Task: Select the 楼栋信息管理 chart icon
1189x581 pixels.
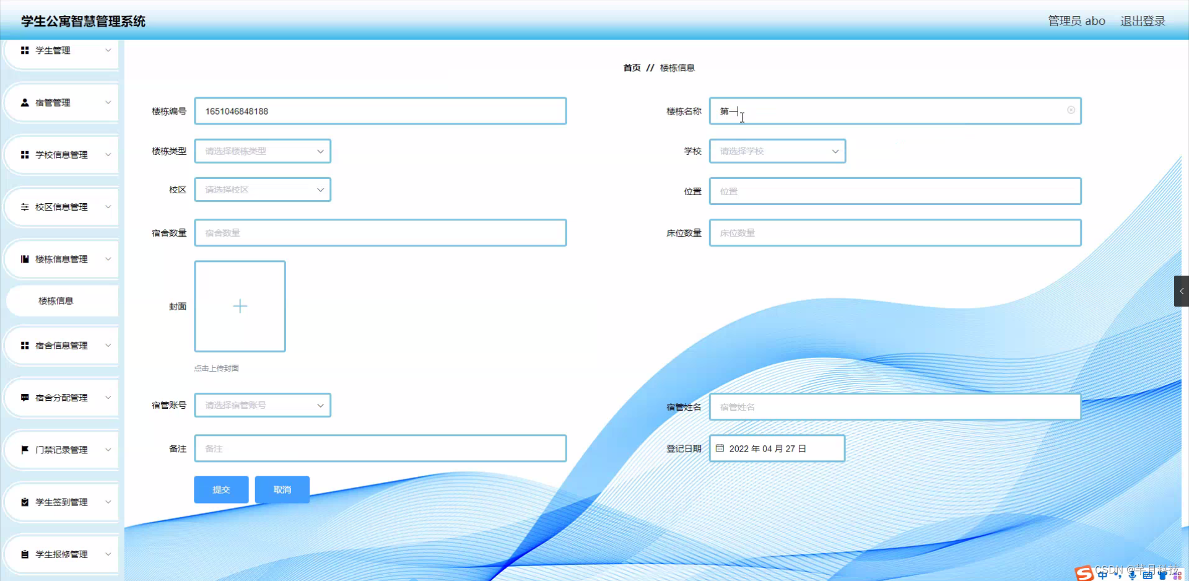Action: pyautogui.click(x=25, y=259)
